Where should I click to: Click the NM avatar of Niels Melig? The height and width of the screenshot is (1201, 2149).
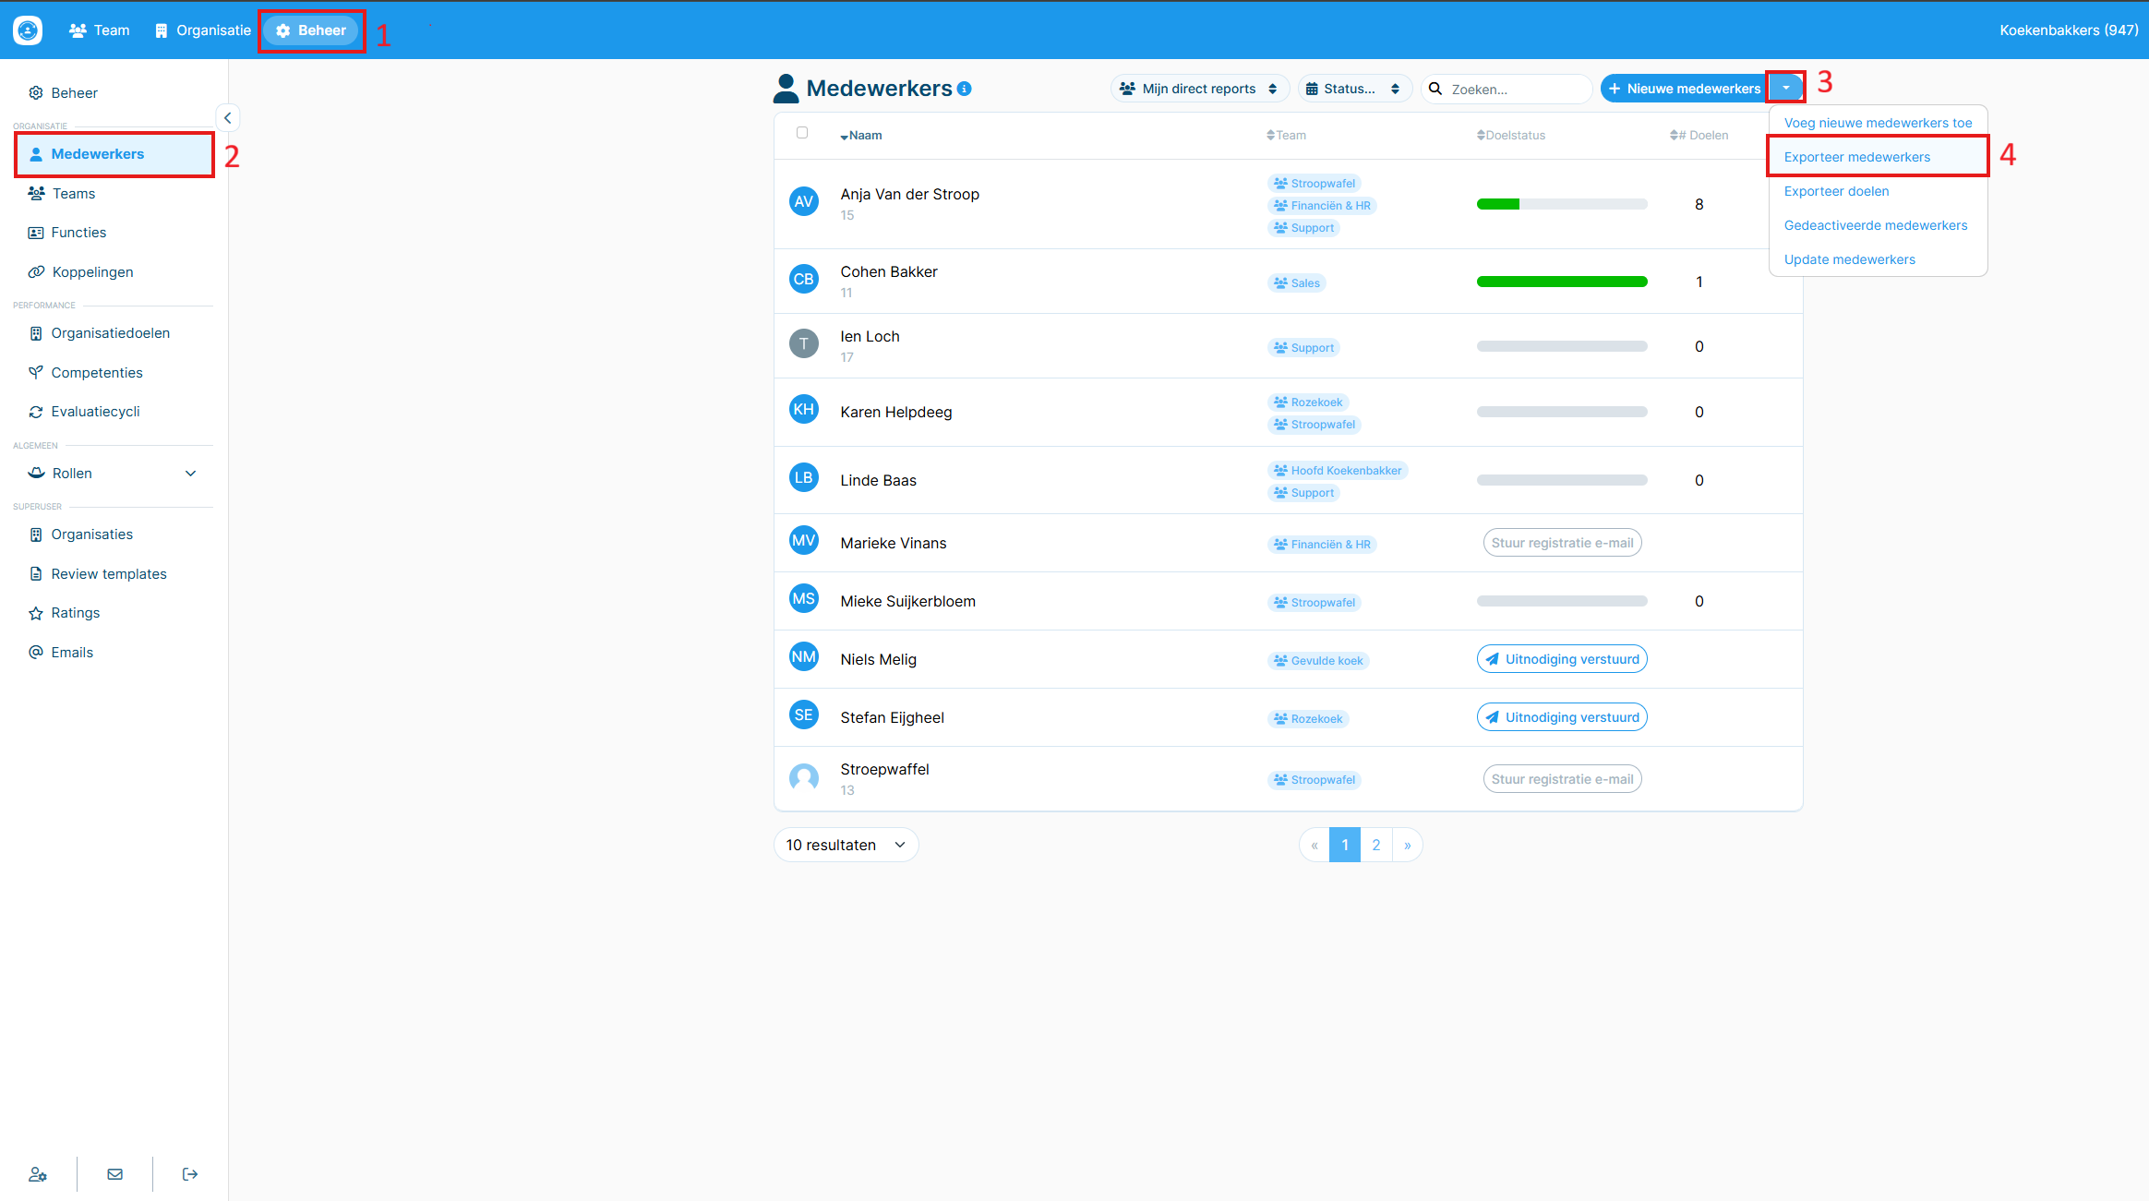(x=804, y=656)
